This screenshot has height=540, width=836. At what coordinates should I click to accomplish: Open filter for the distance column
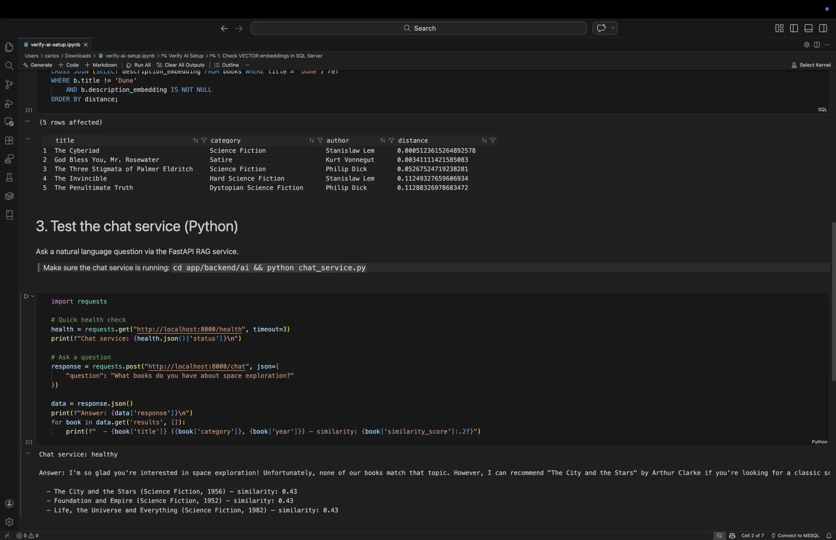[493, 140]
